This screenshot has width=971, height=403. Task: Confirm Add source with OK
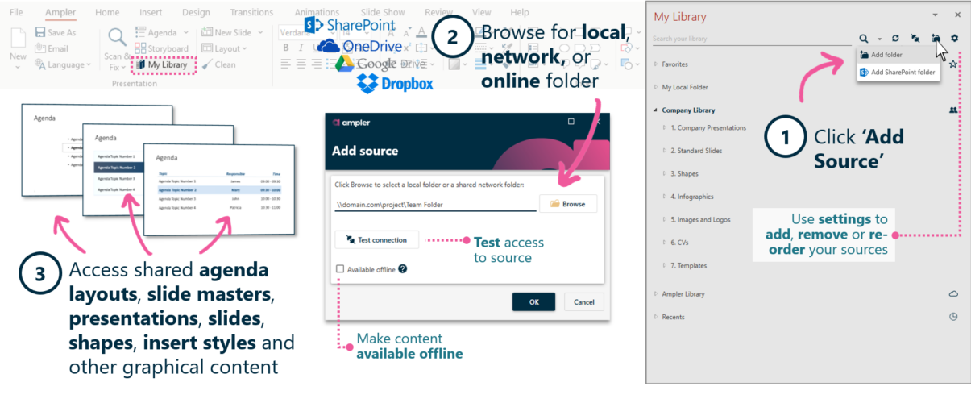tap(533, 301)
